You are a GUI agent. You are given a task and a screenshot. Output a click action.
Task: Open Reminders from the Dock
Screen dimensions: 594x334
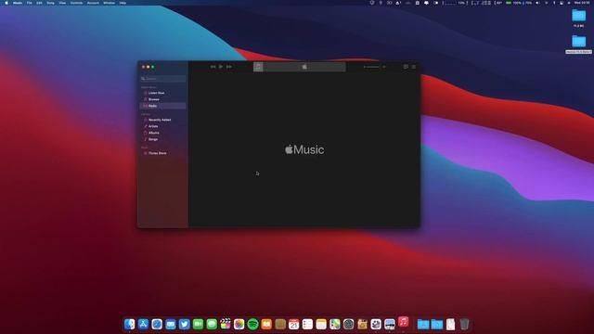coord(307,324)
